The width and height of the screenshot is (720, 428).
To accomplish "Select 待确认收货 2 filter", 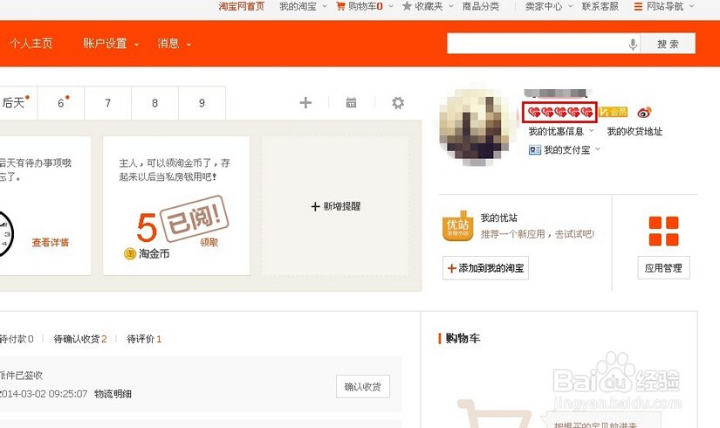I will coord(80,339).
